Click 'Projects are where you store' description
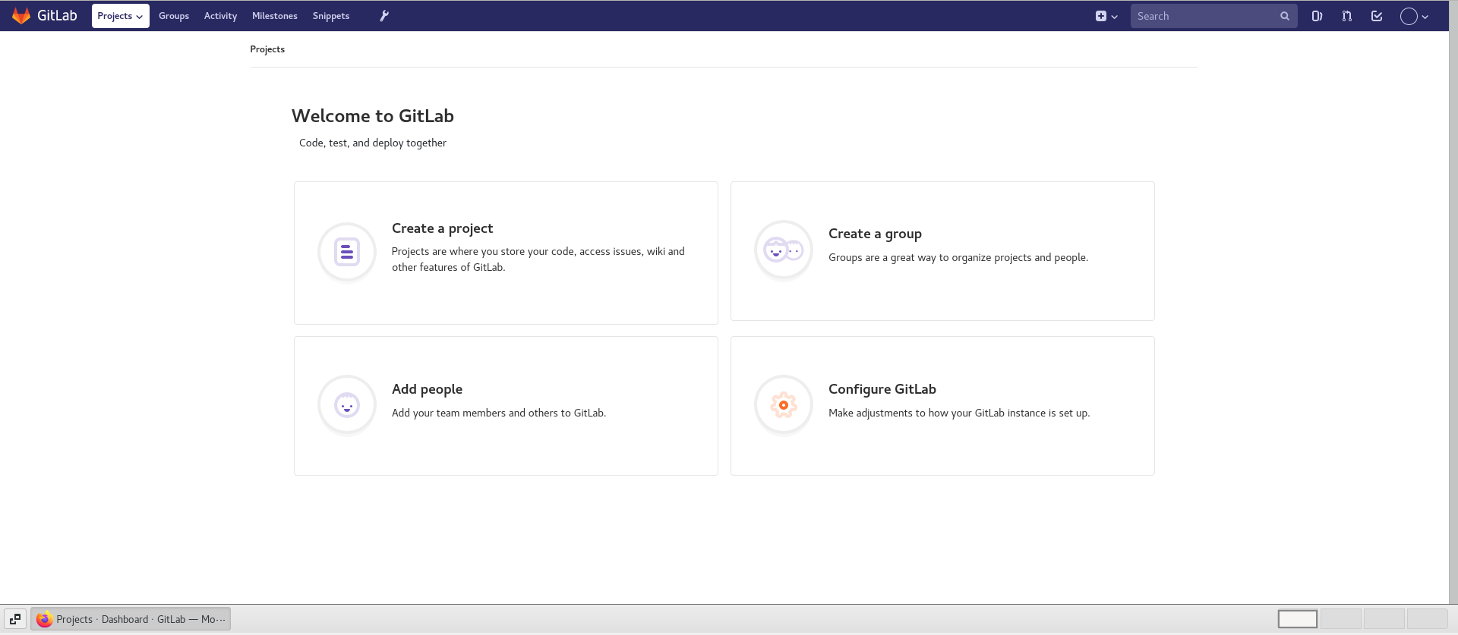This screenshot has height=635, width=1458. click(x=538, y=259)
